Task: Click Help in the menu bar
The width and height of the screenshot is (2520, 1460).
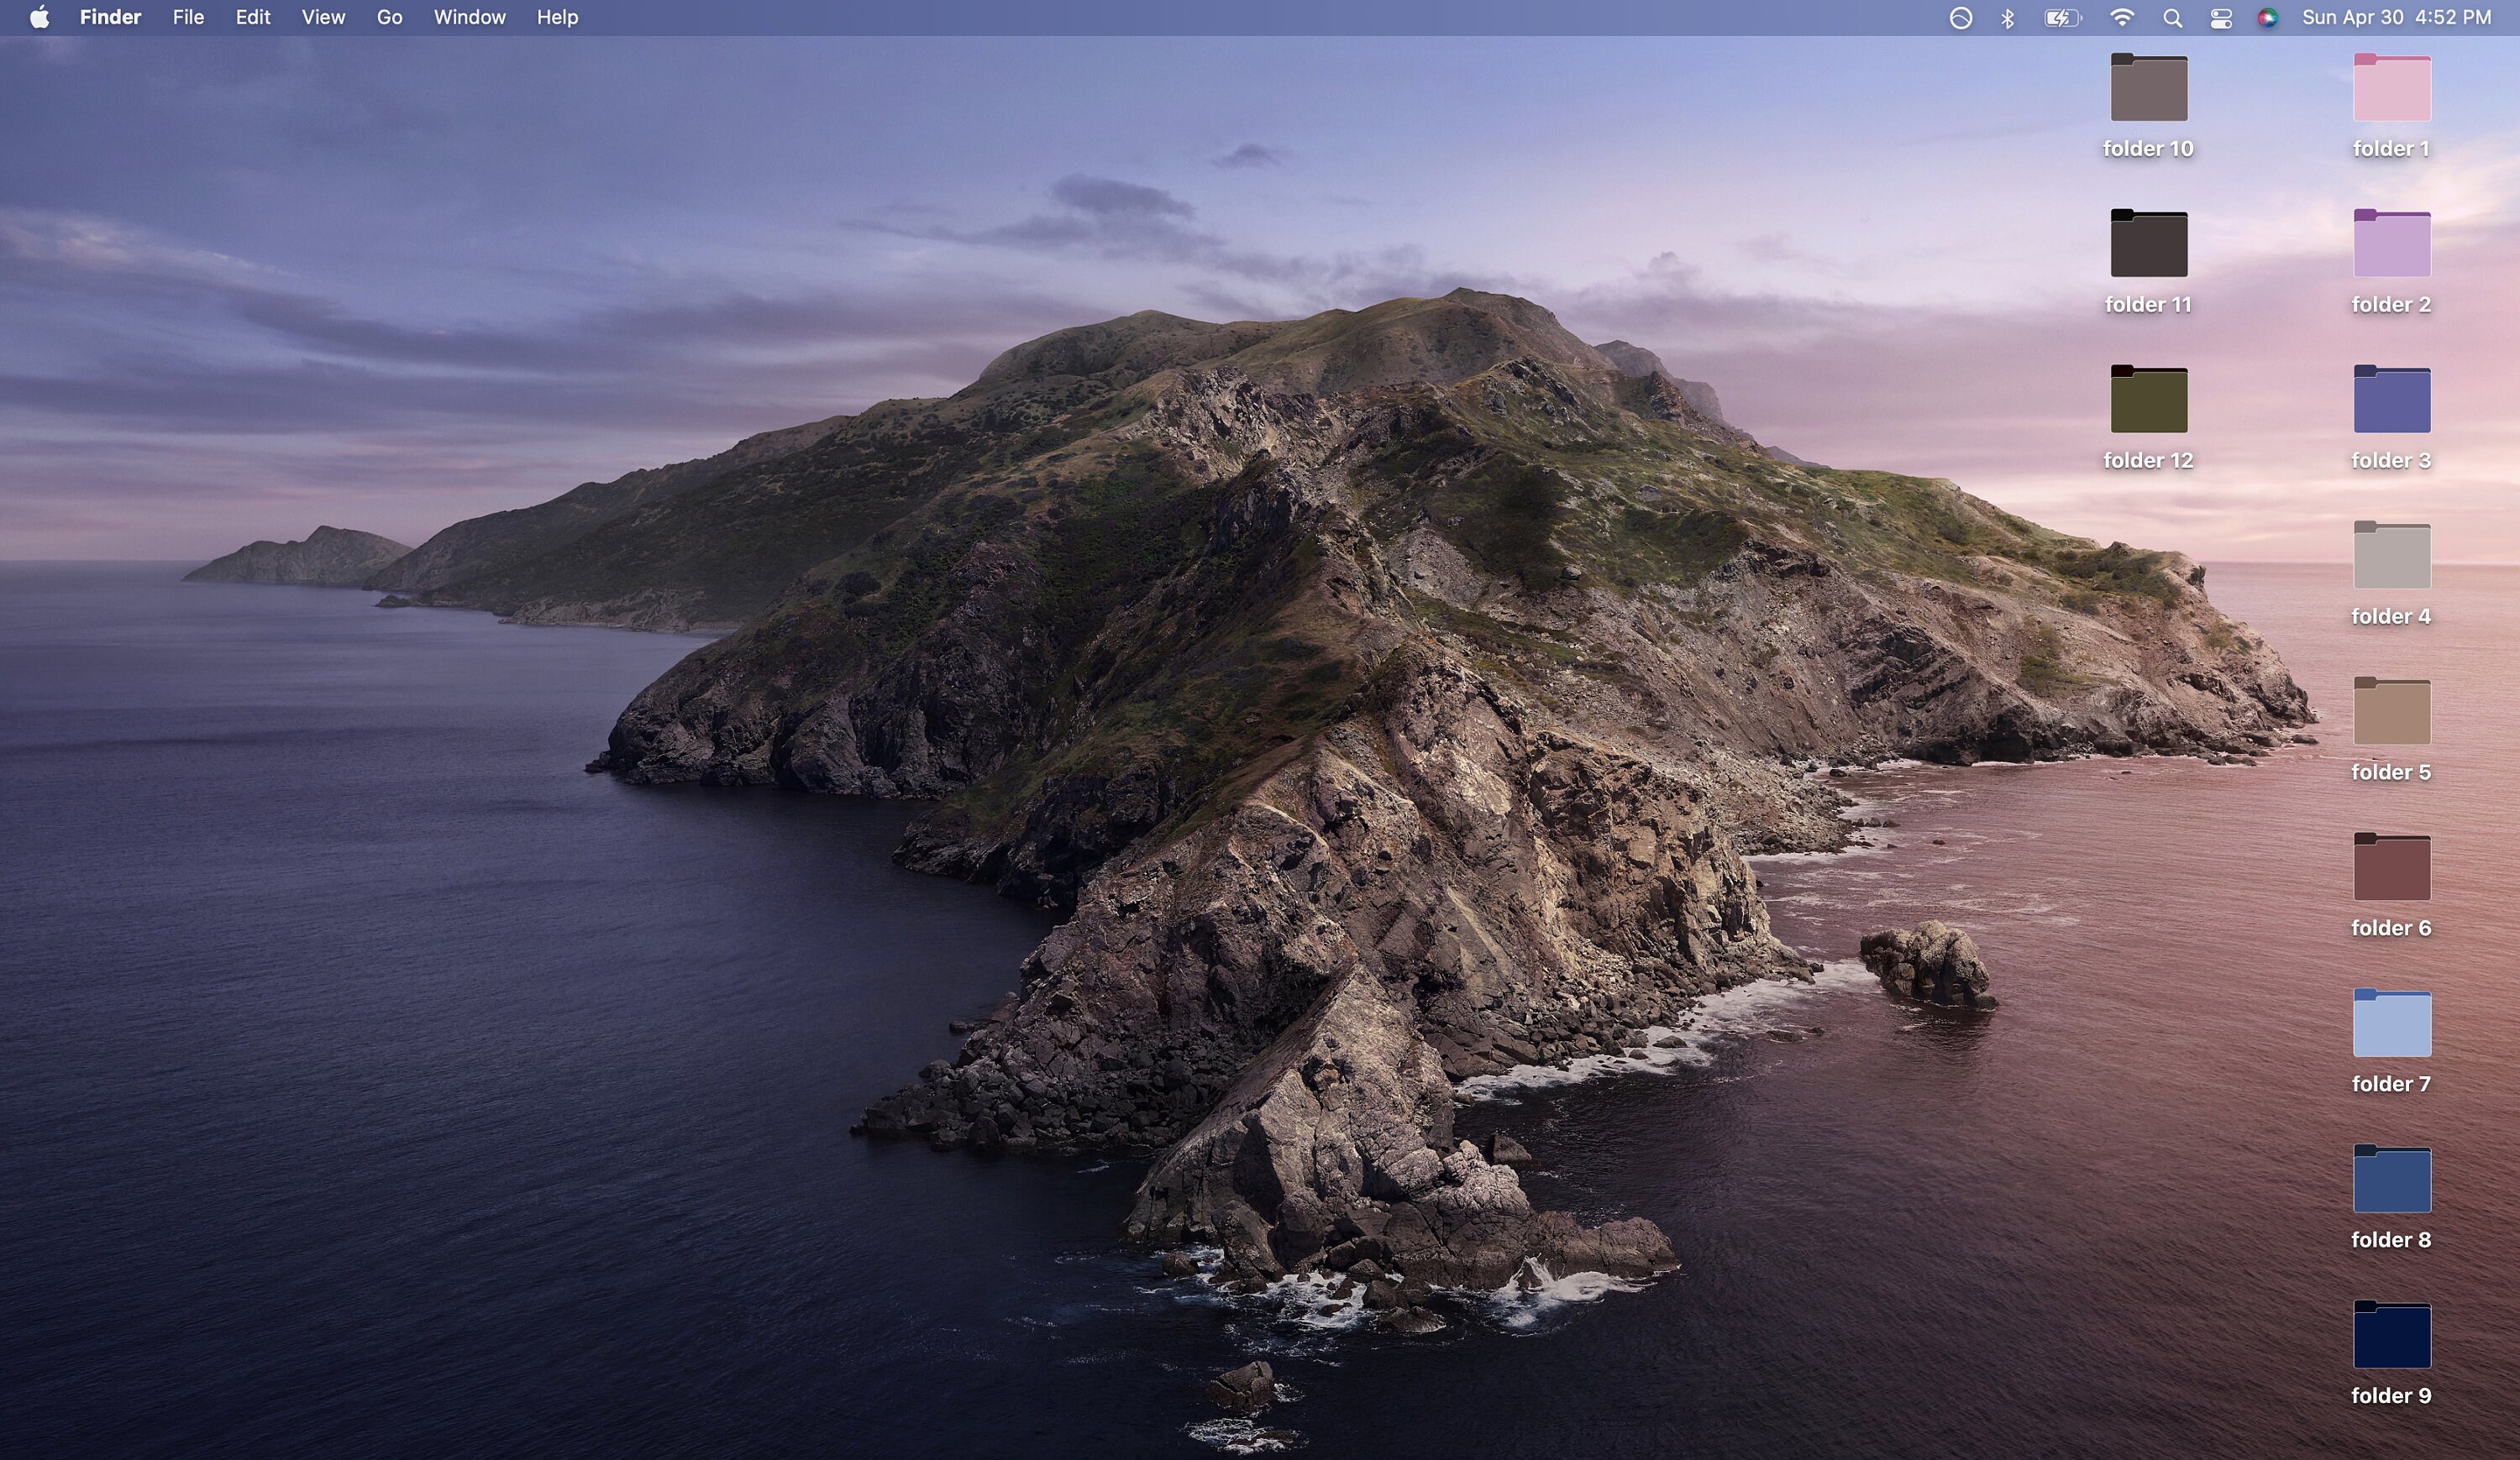Action: click(x=557, y=17)
